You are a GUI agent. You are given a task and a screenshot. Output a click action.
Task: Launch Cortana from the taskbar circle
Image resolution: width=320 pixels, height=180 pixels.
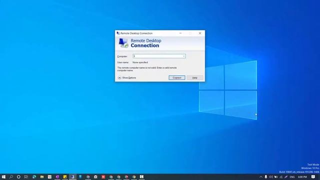click(x=18, y=176)
